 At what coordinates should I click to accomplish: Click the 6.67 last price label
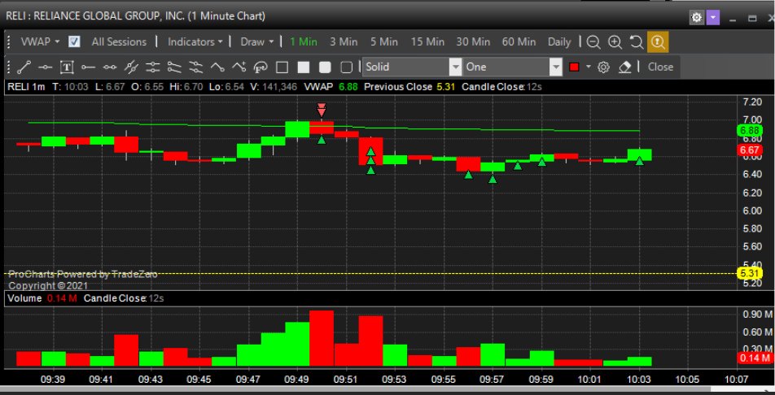point(750,150)
